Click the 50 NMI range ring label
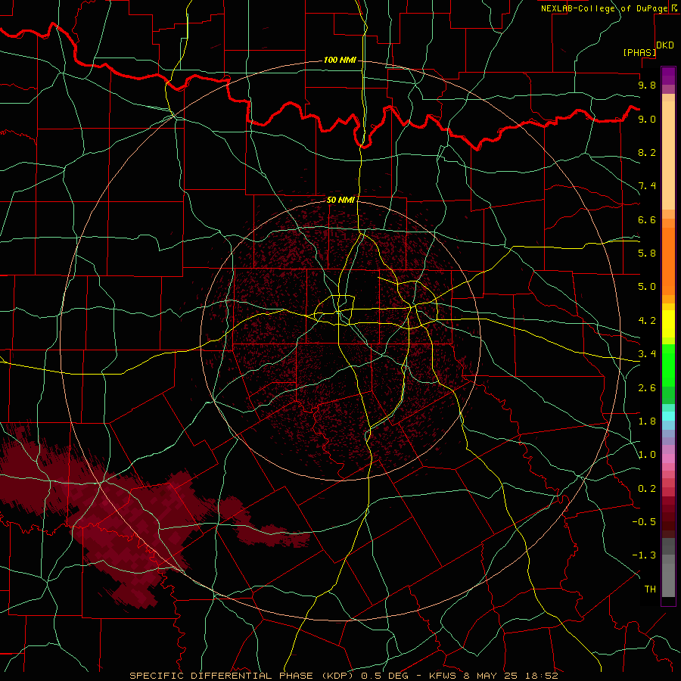This screenshot has height=681, width=681. 340,200
